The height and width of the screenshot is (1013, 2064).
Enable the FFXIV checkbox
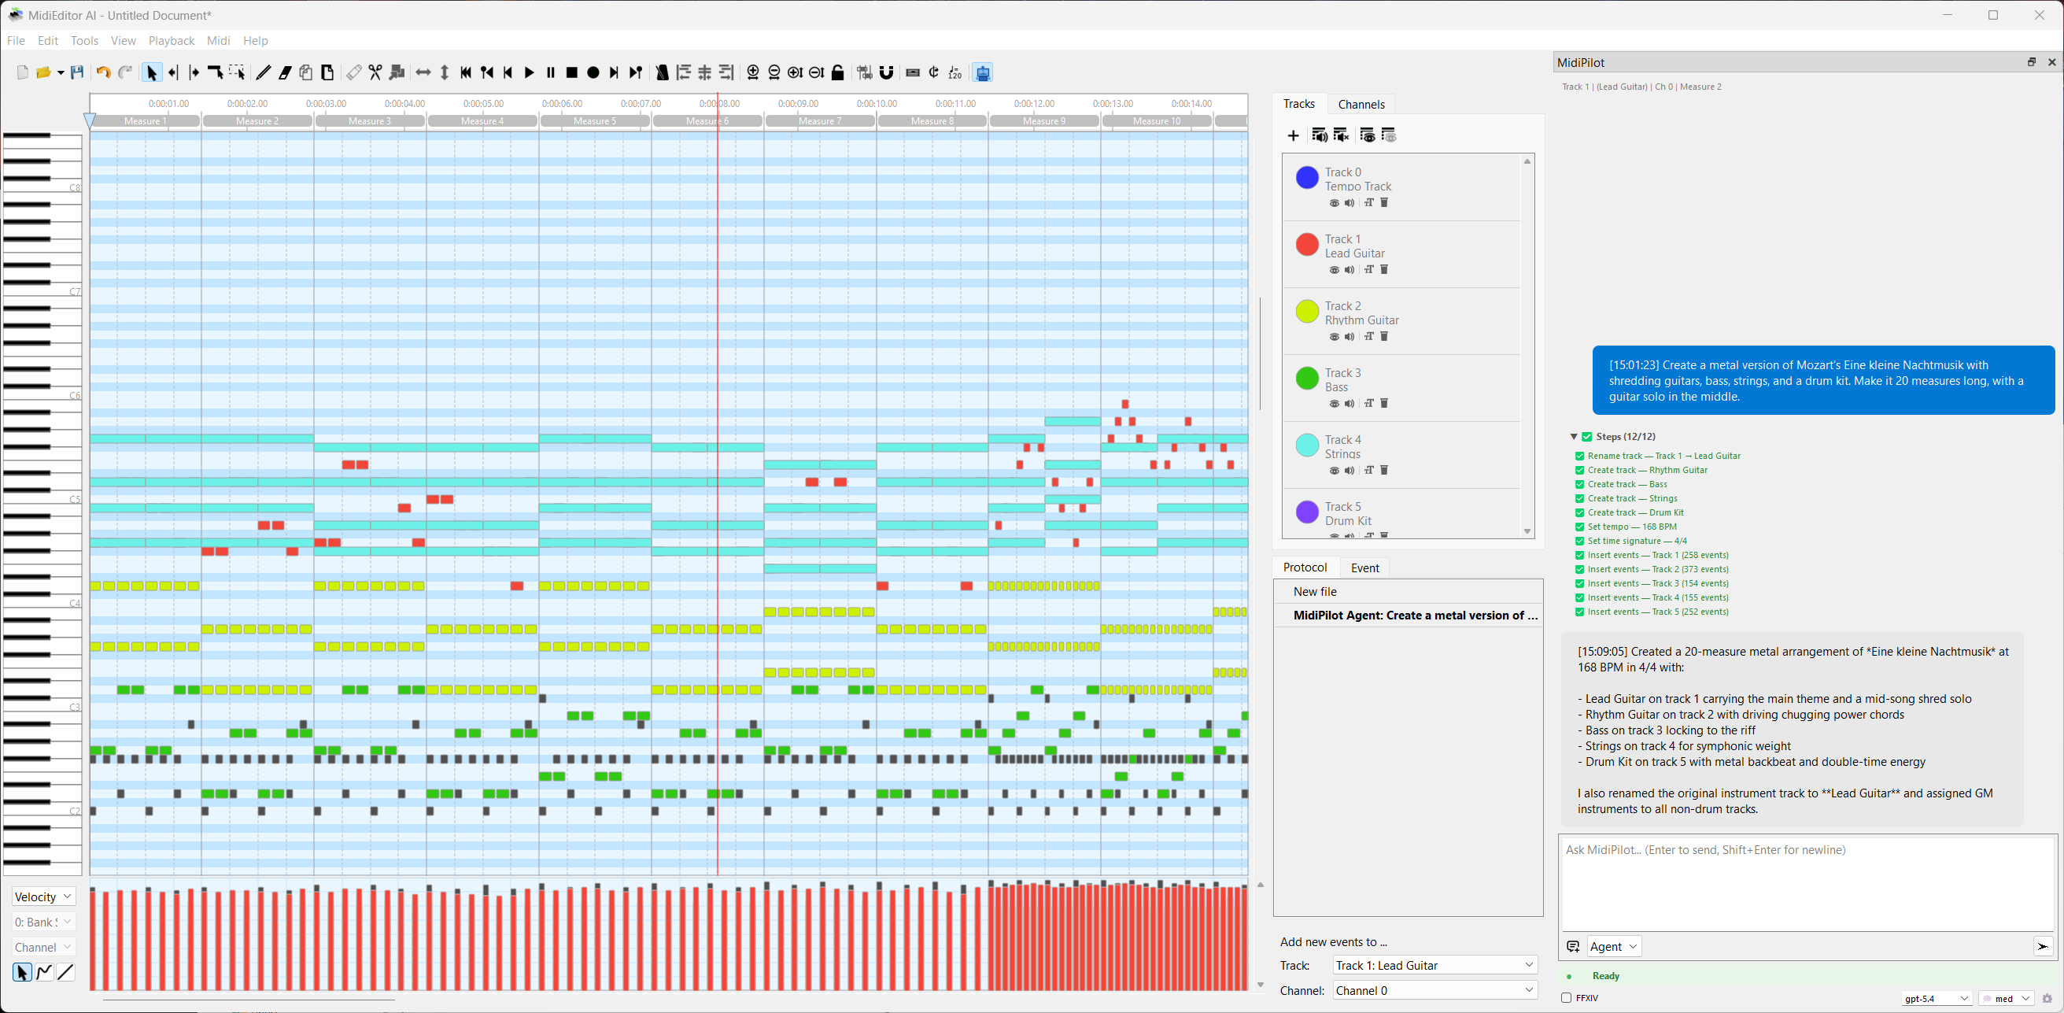coord(1567,998)
